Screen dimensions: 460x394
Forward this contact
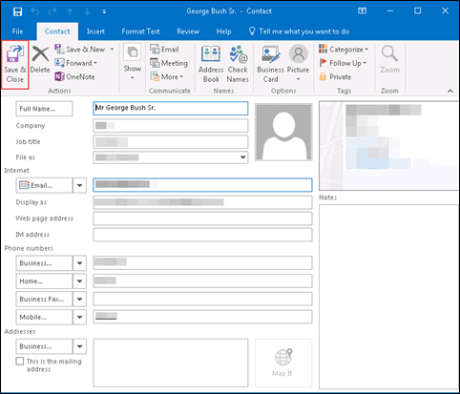click(75, 63)
